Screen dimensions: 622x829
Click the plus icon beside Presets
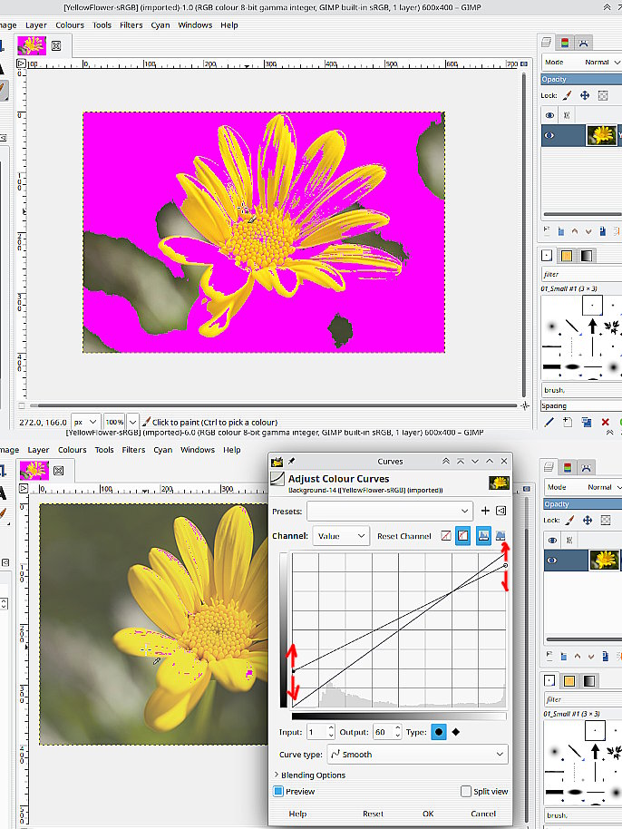[485, 511]
